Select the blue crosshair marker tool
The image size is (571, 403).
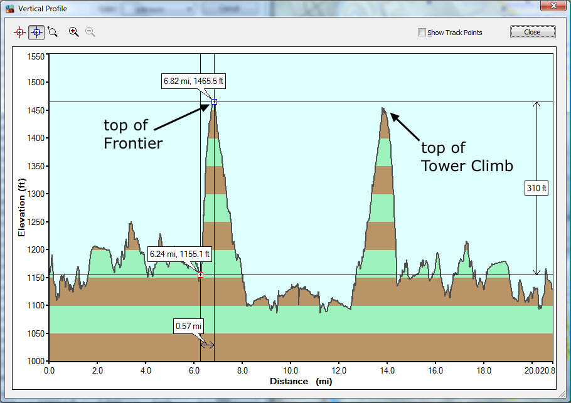[36, 32]
